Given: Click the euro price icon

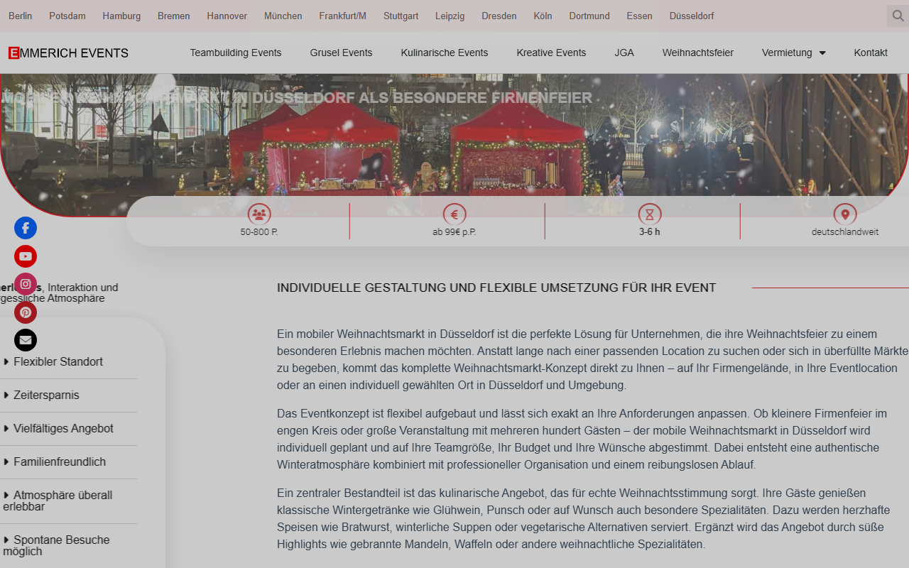Looking at the screenshot, I should tap(454, 214).
